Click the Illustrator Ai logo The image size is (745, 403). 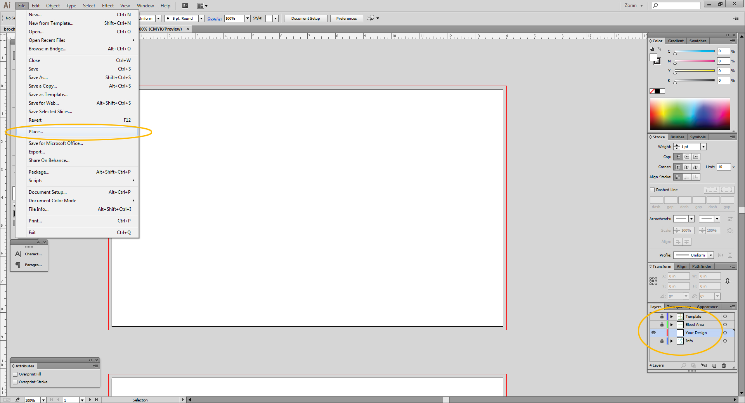(x=7, y=5)
